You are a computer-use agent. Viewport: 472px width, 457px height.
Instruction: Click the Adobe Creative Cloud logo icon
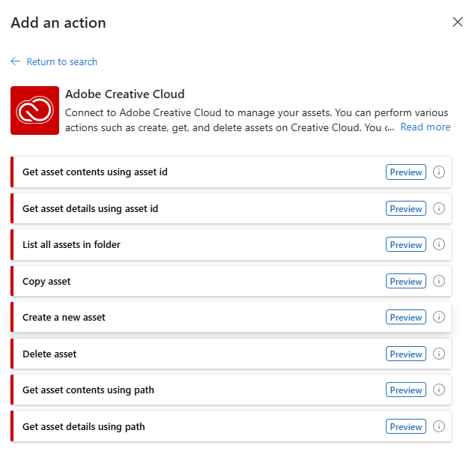point(34,110)
